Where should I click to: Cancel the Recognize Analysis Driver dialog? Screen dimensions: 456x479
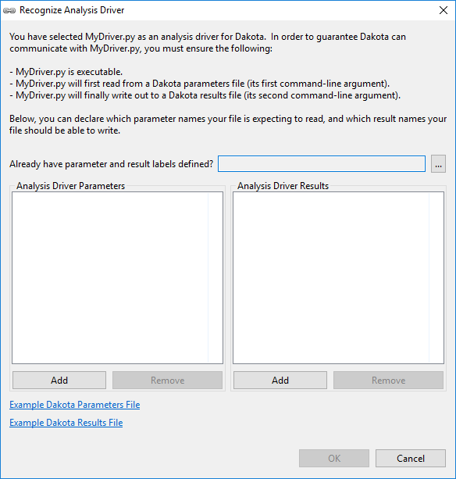point(411,458)
